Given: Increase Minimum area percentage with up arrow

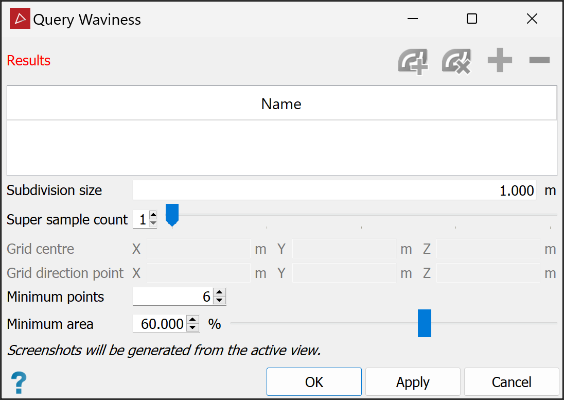Looking at the screenshot, I should coord(193,320).
